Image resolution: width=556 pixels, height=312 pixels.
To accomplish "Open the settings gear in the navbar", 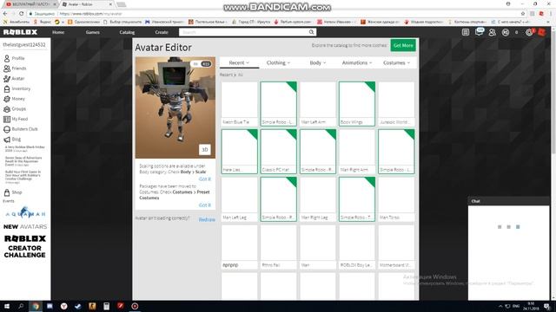I will pyautogui.click(x=529, y=32).
